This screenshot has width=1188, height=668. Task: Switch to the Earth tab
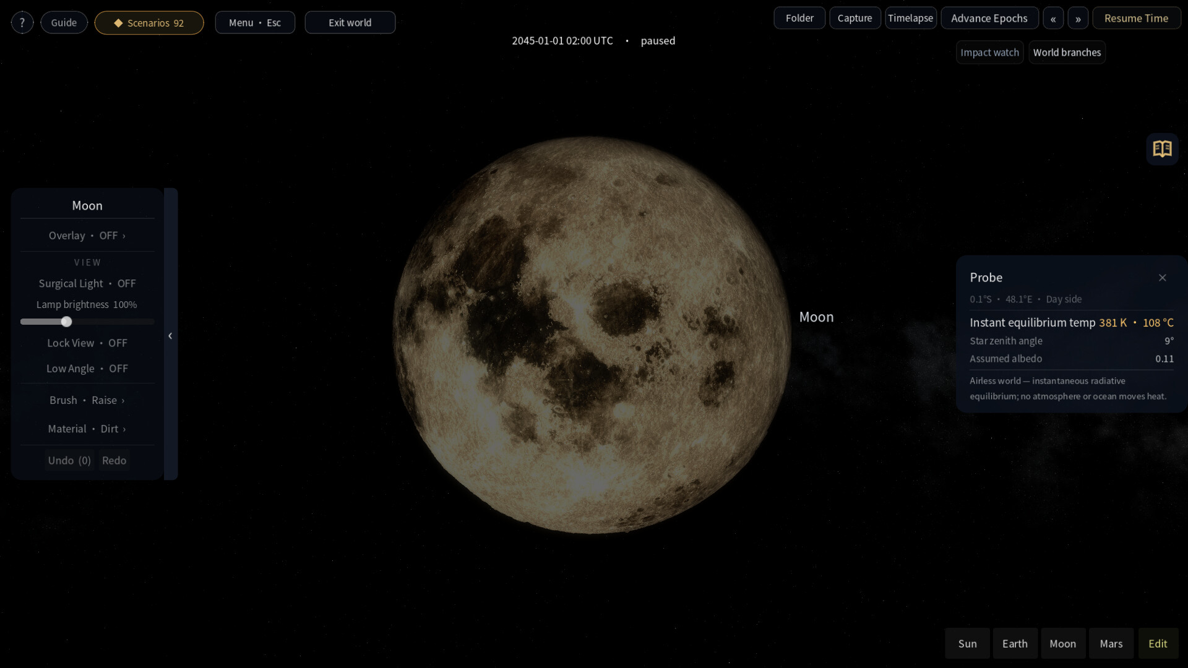point(1015,644)
